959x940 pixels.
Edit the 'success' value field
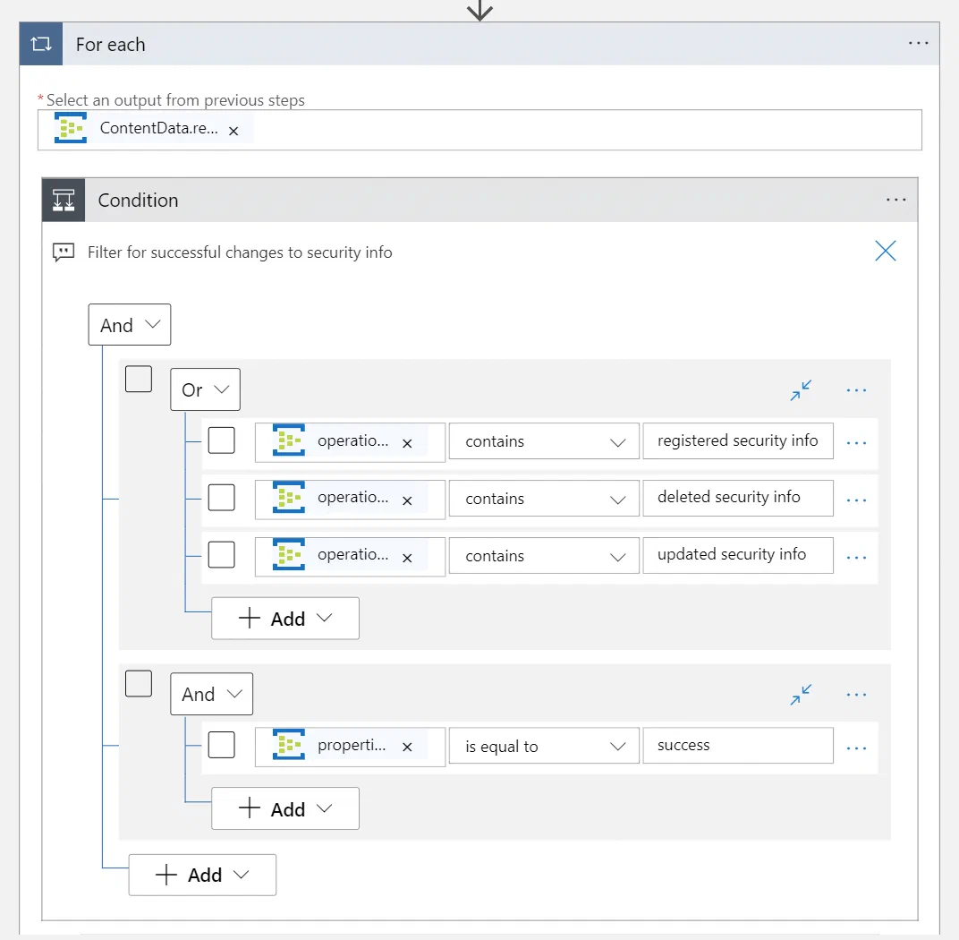tap(738, 746)
